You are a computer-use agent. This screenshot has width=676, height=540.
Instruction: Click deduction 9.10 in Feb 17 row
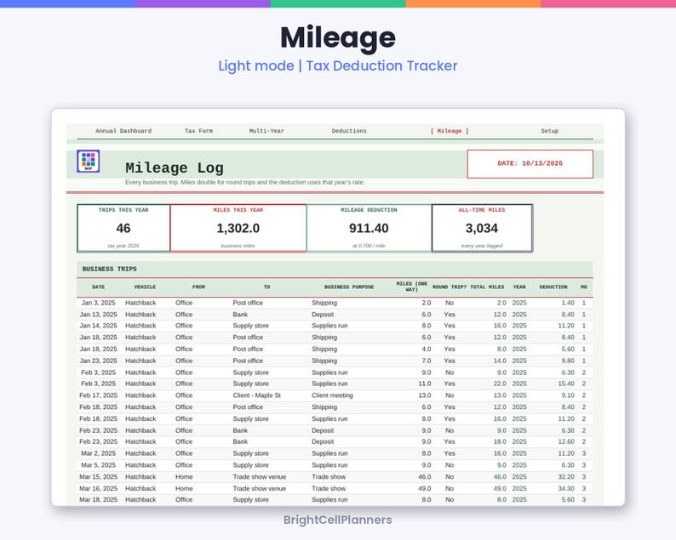coord(568,395)
